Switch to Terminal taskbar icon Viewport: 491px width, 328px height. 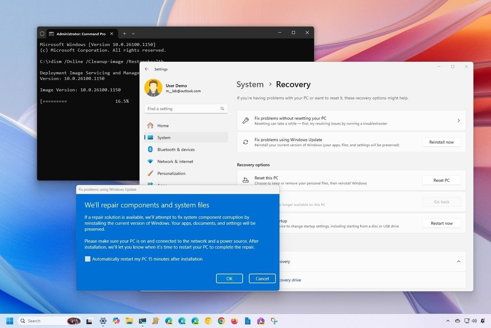142,321
